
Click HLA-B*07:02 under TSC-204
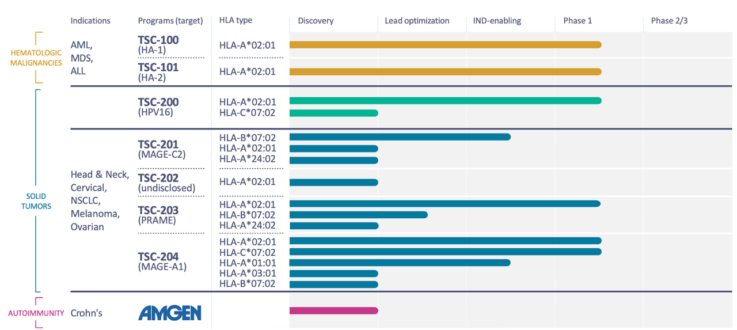coord(248,284)
